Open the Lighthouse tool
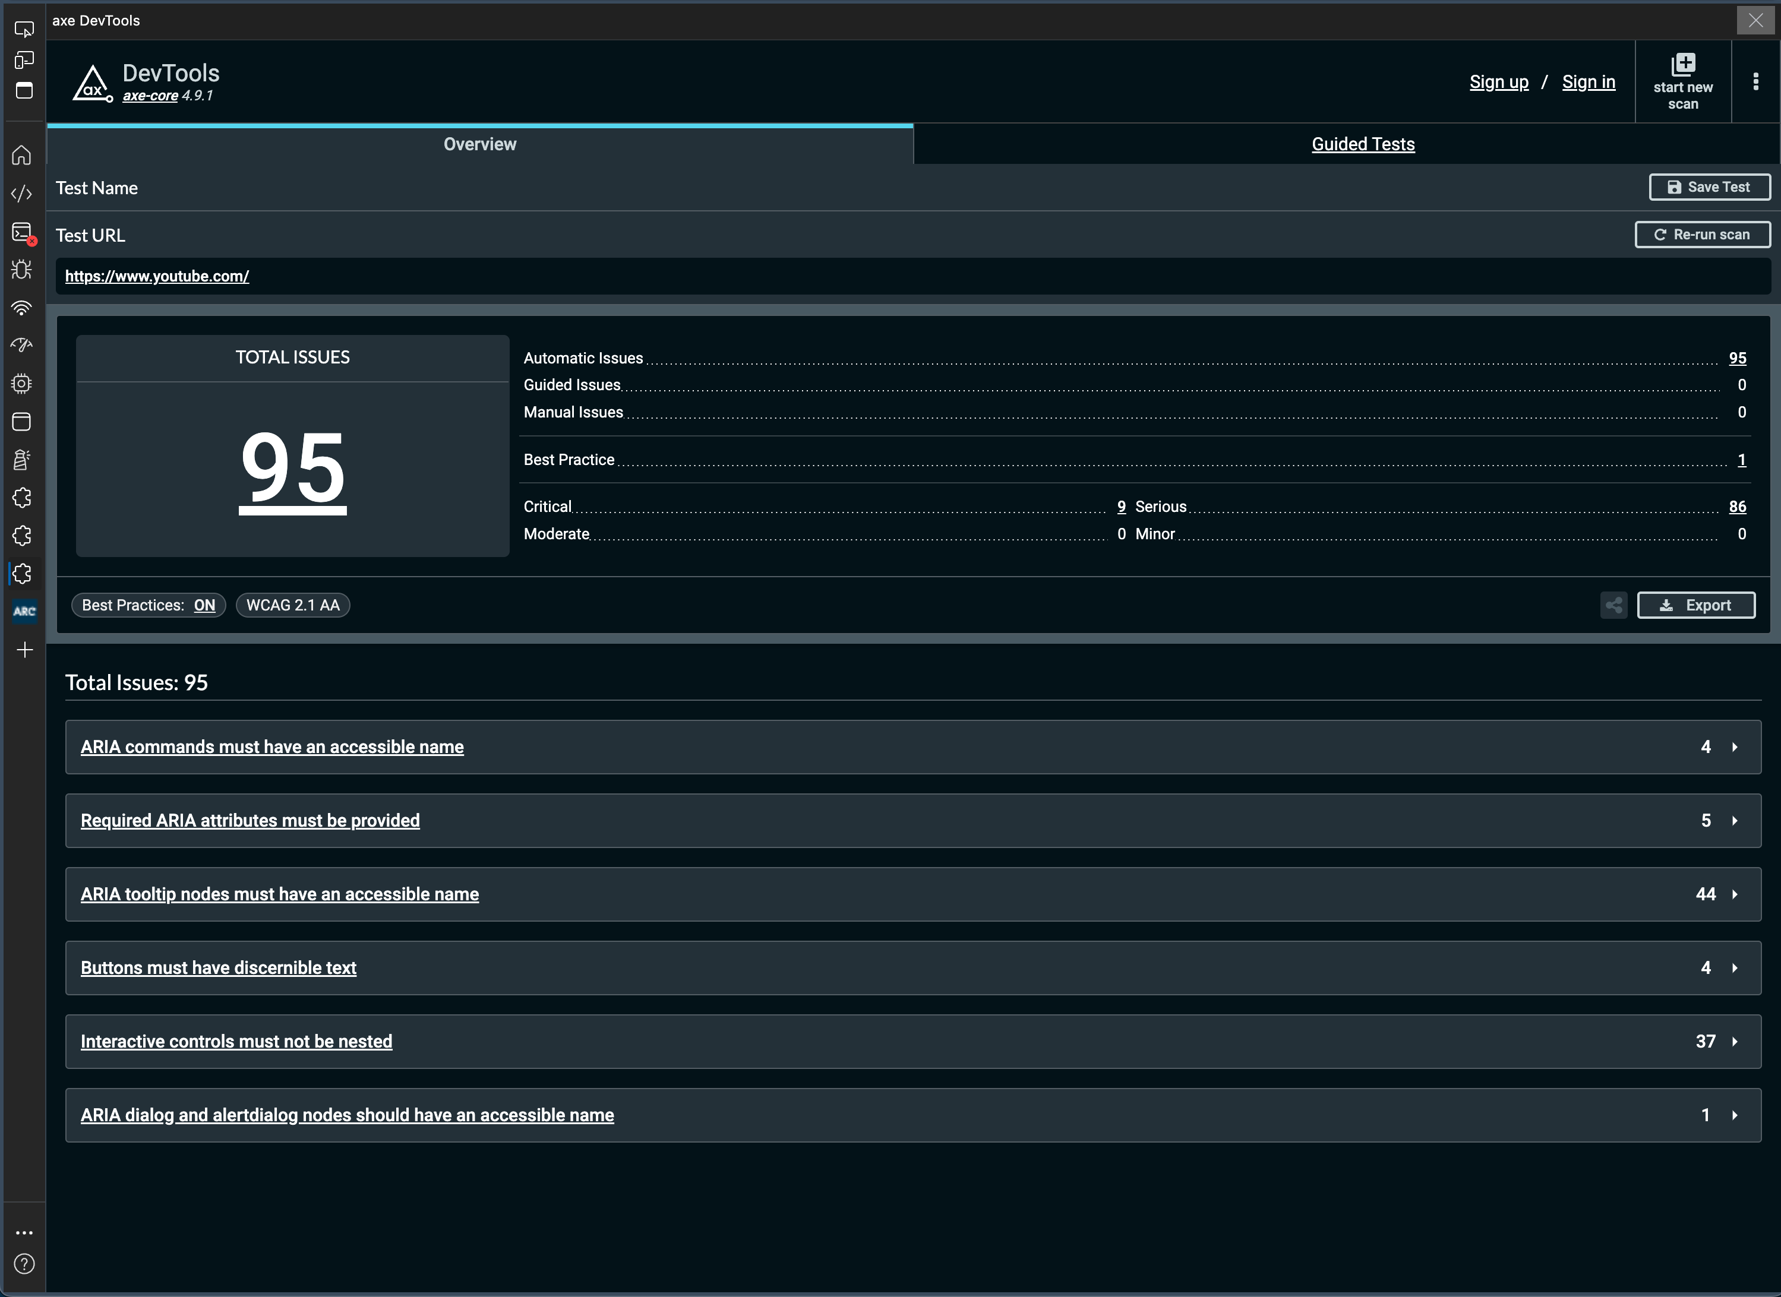Screen dimensions: 1781x1297 click(22, 459)
